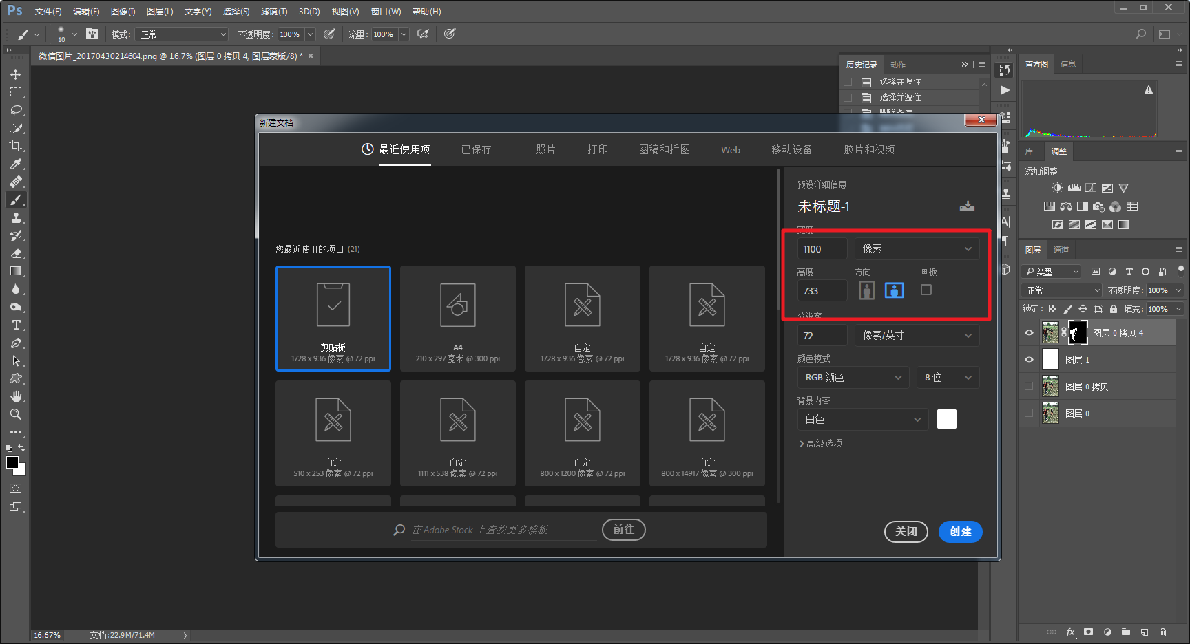This screenshot has width=1190, height=644.
Task: Click the blue 创建 button
Action: [x=961, y=531]
